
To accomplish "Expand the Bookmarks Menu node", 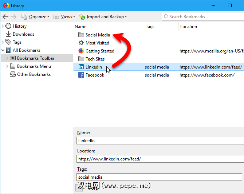I will (7, 66).
